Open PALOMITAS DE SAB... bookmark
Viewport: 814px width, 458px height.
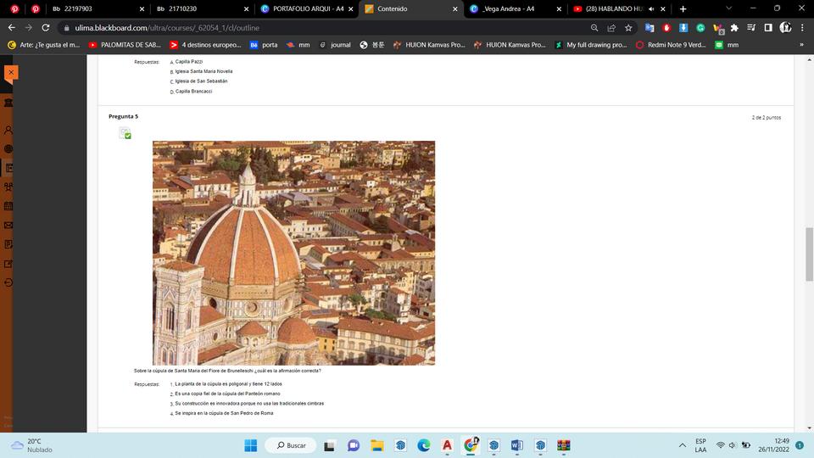click(125, 45)
